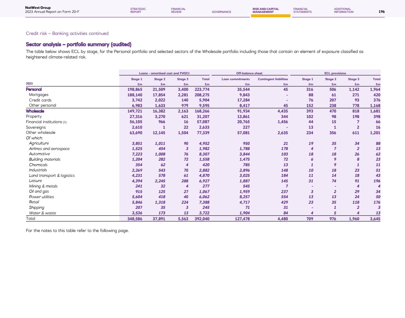This screenshot has height=318, width=405.
Task: Select the Governance navigation tab
Action: (221, 12)
